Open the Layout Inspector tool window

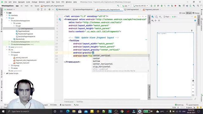pos(193,105)
